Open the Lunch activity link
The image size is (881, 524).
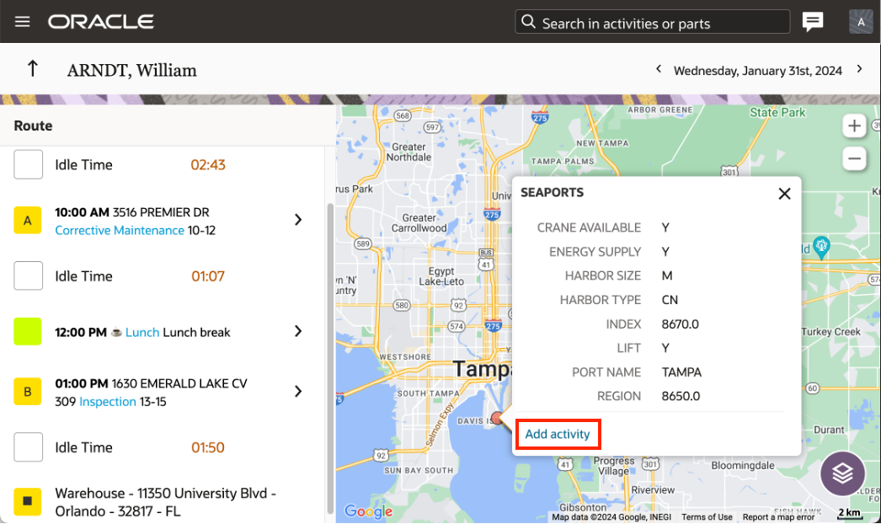click(142, 332)
